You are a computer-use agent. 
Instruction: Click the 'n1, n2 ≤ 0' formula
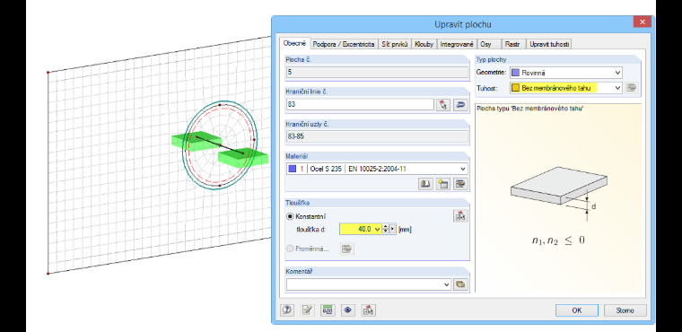tap(558, 240)
